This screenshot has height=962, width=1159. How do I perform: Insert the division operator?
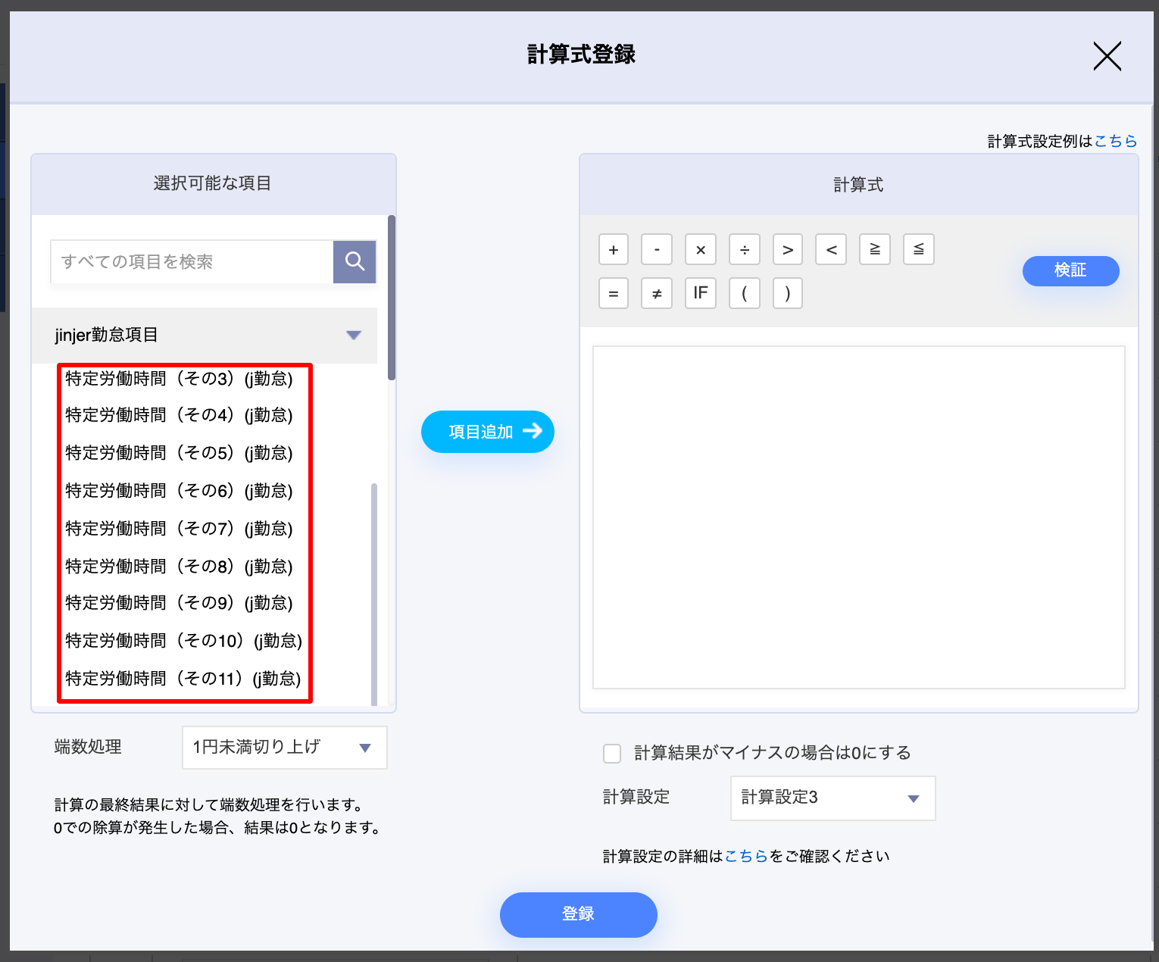745,249
